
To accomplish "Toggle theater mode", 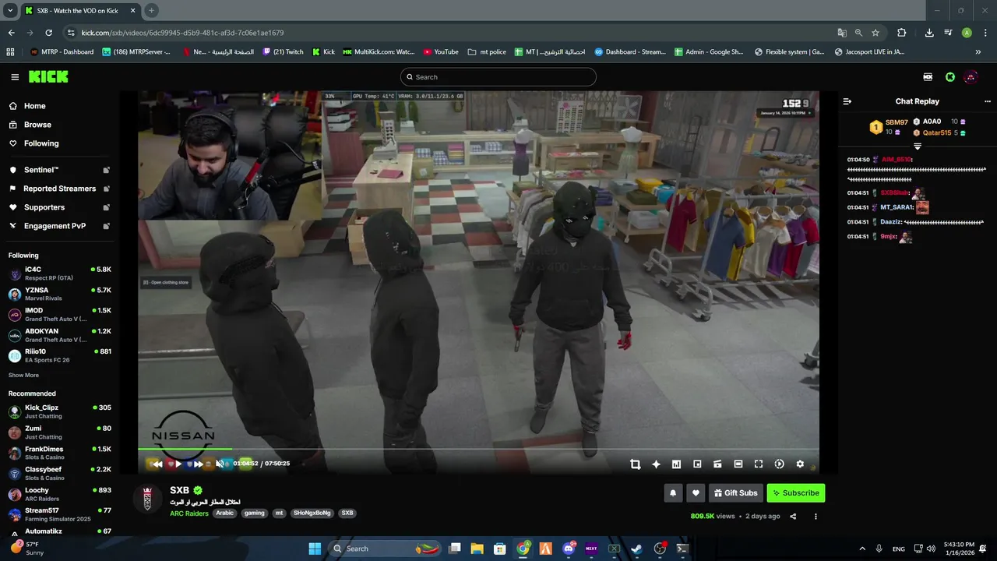I will 738,464.
